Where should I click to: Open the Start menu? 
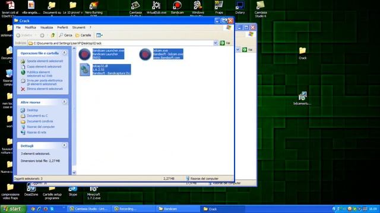coord(13,209)
